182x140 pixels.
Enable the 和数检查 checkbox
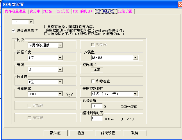[93, 81]
